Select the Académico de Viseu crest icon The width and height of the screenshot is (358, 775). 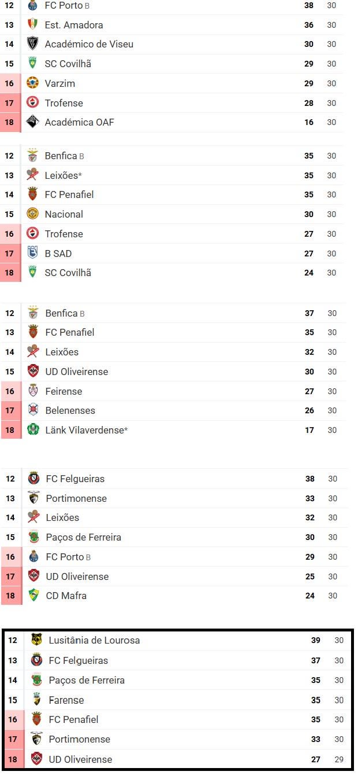(x=33, y=44)
